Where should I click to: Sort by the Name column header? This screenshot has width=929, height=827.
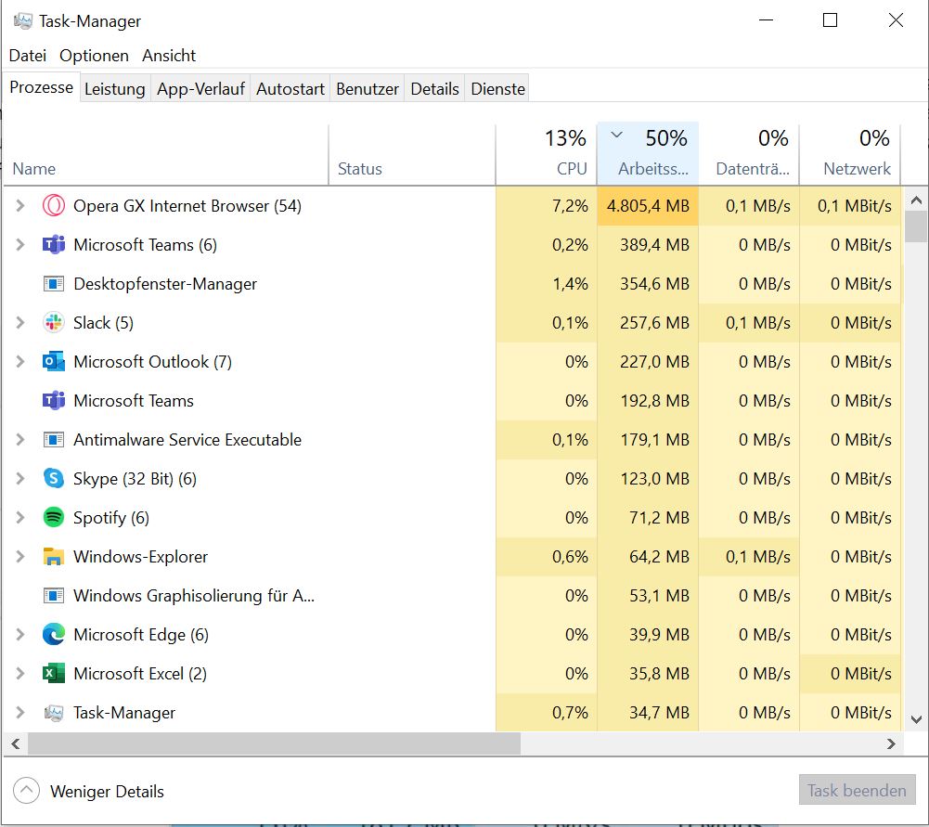(166, 154)
